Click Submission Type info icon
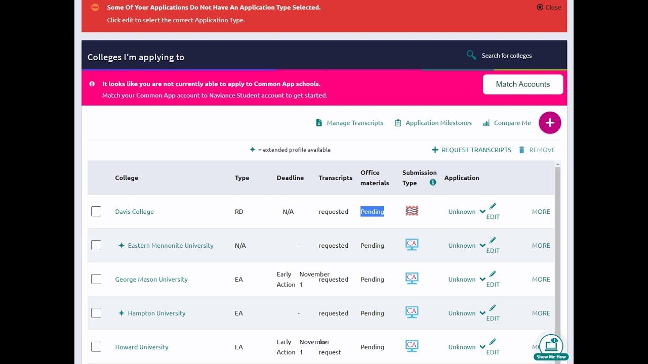 click(433, 183)
